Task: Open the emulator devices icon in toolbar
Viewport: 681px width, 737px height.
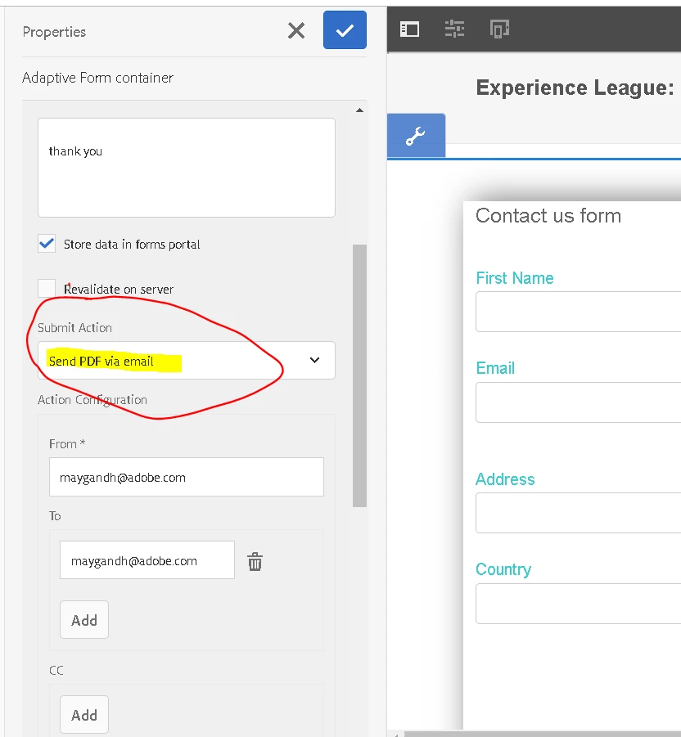Action: [x=499, y=29]
